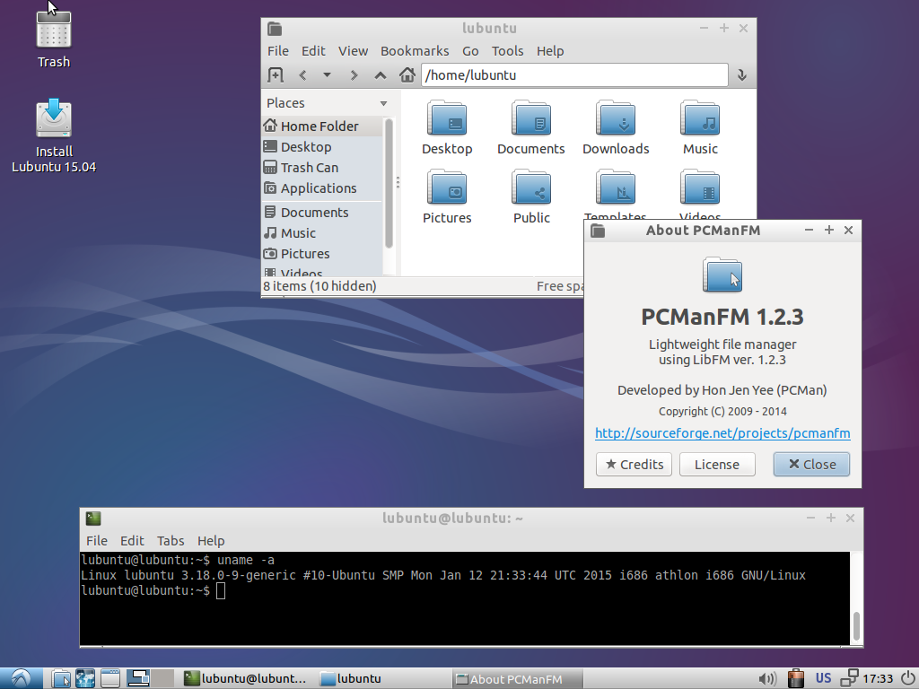Go forward using the next folder arrow
The width and height of the screenshot is (919, 689).
pos(354,75)
